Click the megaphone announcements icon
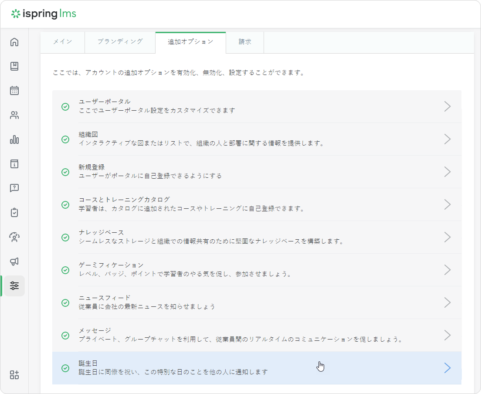 click(14, 262)
